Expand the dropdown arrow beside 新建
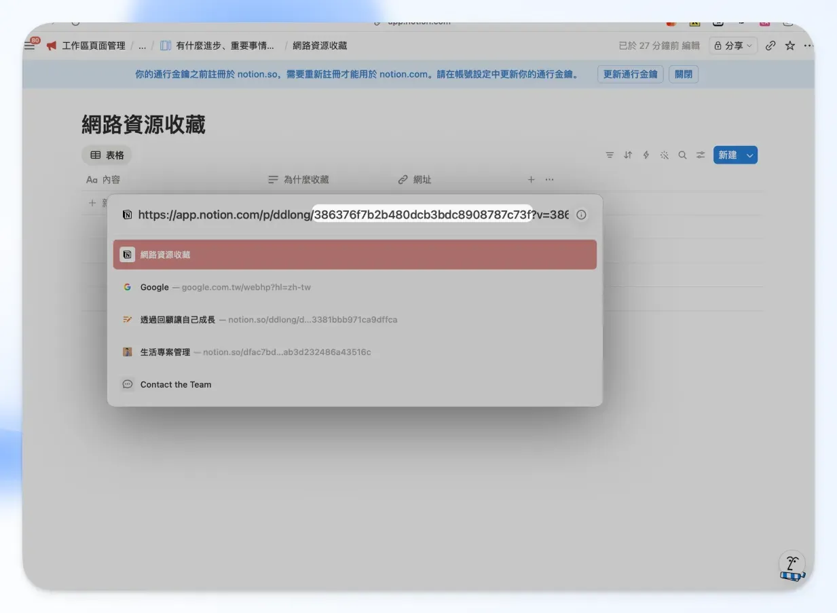Image resolution: width=837 pixels, height=613 pixels. click(x=750, y=155)
